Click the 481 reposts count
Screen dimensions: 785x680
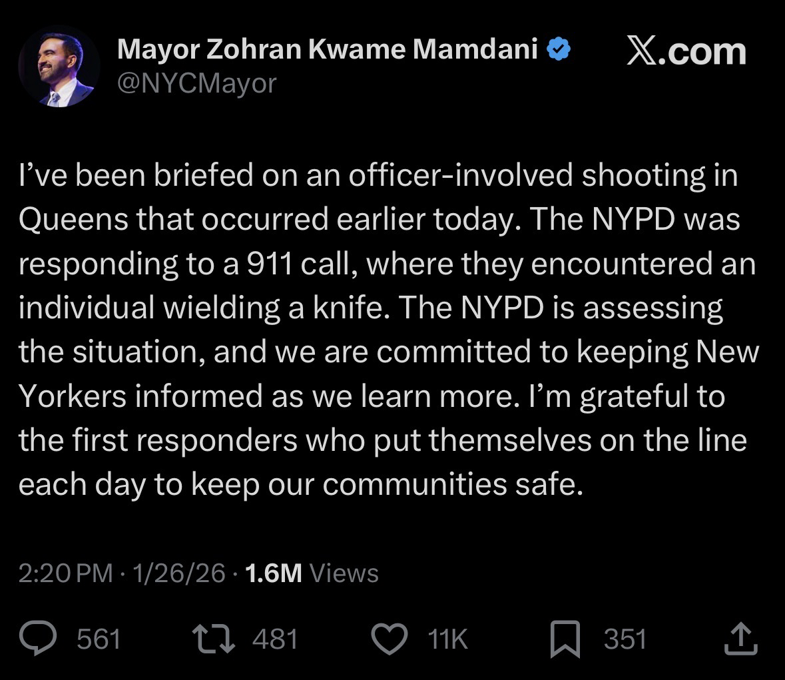point(275,639)
